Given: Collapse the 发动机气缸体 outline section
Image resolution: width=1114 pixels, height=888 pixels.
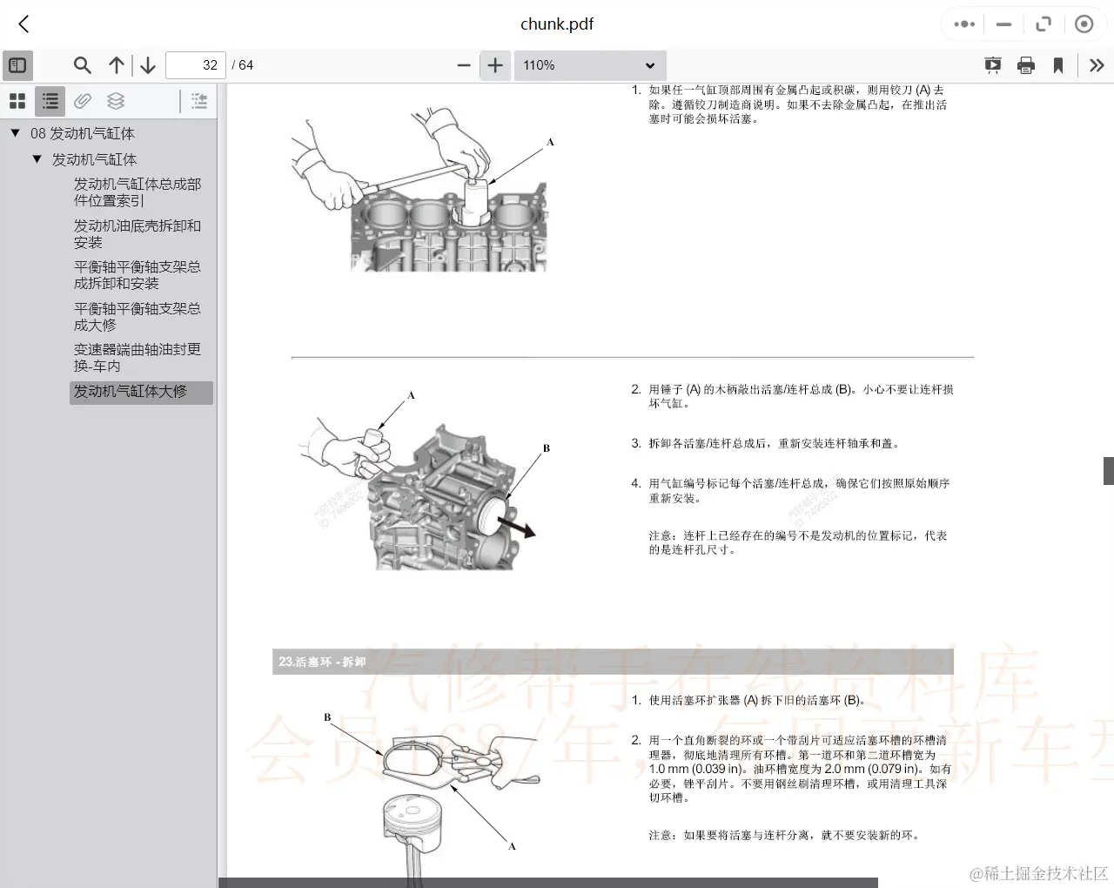Looking at the screenshot, I should (x=37, y=158).
